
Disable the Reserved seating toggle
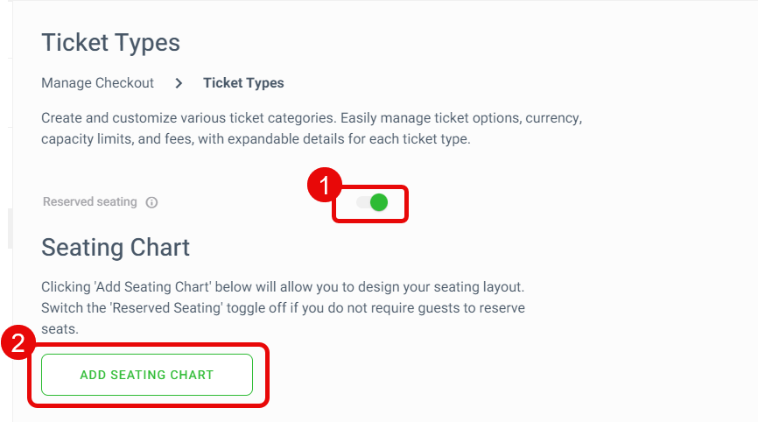[x=372, y=202]
